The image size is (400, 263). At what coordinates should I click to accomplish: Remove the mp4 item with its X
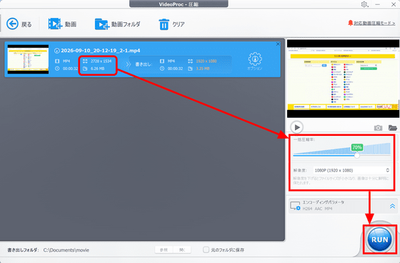pos(278,44)
